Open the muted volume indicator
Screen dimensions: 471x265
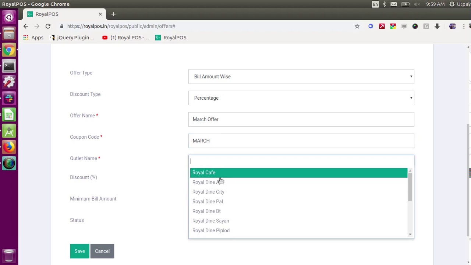pyautogui.click(x=417, y=4)
